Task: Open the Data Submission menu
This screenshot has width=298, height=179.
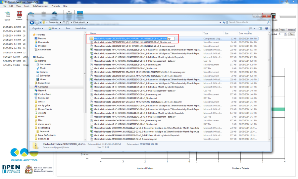Action: [x=40, y=6]
